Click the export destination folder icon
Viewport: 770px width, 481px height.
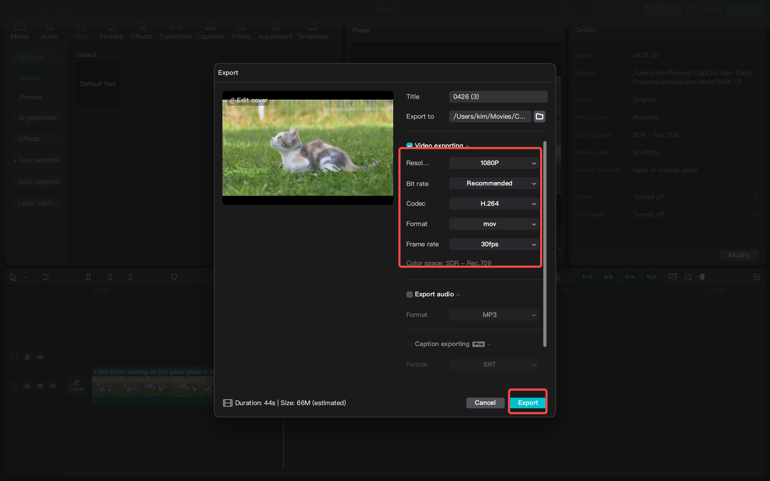click(x=541, y=116)
